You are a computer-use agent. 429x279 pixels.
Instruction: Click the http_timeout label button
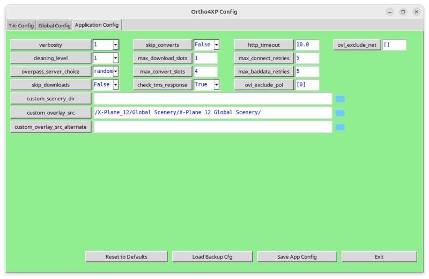(x=264, y=45)
